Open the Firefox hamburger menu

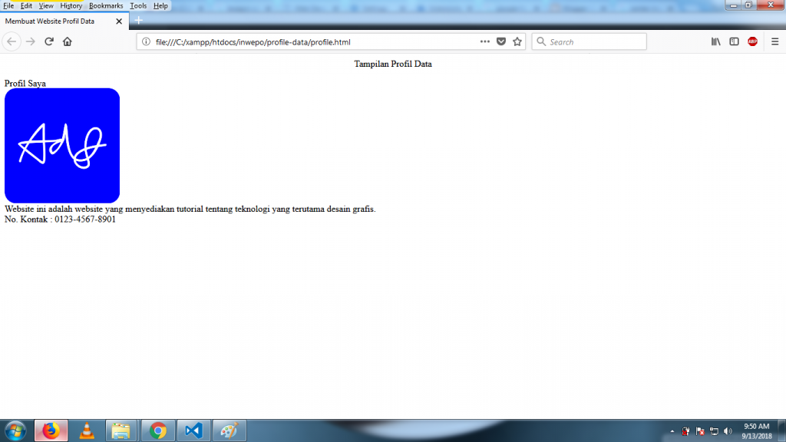coord(774,41)
